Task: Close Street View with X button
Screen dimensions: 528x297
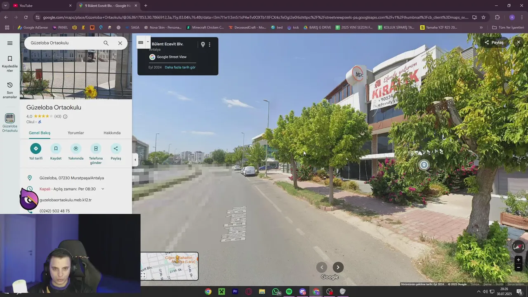Action: 519,42
